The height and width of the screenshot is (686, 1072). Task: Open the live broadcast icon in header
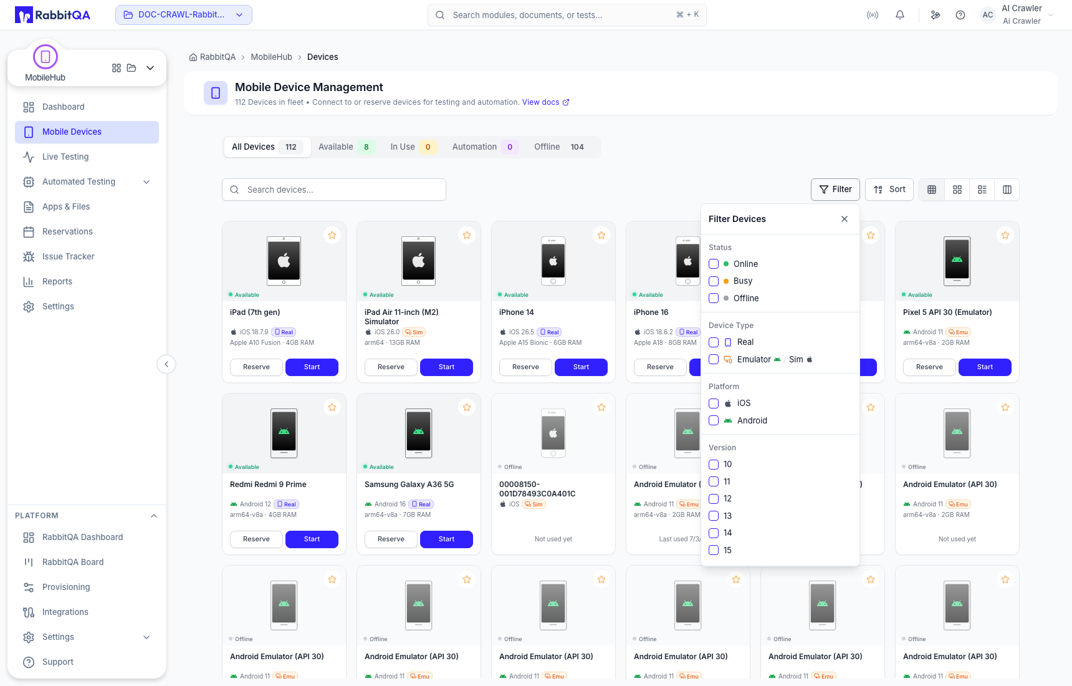[873, 15]
